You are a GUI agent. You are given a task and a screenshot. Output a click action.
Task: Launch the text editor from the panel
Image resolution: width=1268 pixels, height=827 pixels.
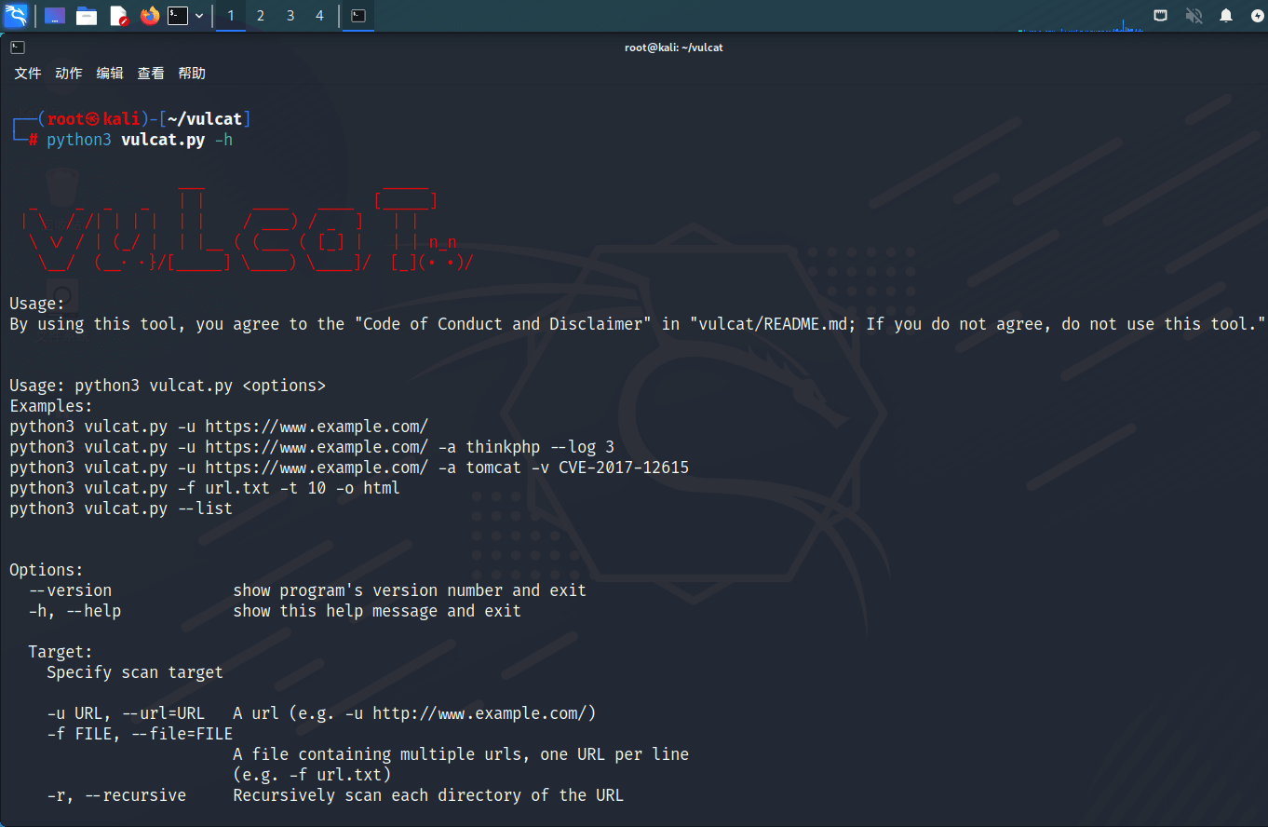(x=118, y=16)
